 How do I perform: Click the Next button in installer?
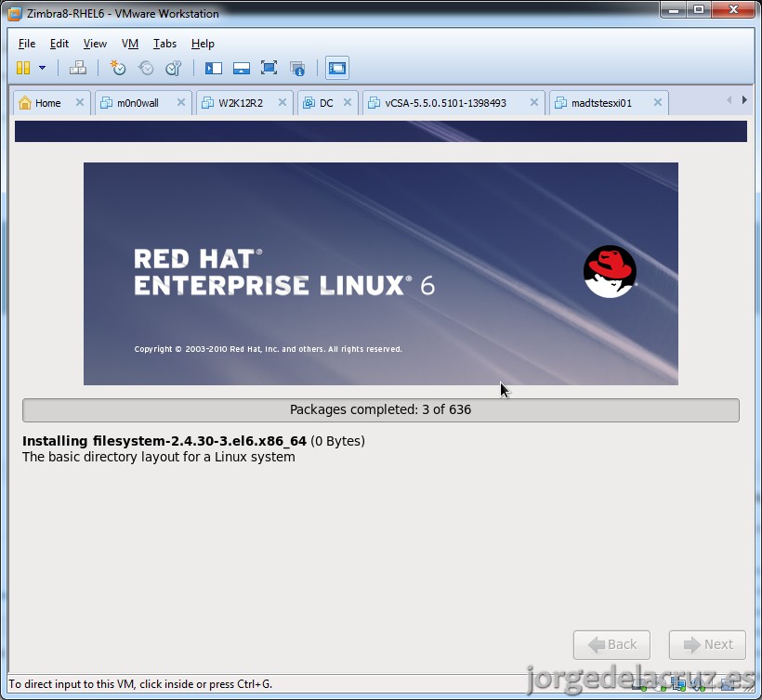707,644
